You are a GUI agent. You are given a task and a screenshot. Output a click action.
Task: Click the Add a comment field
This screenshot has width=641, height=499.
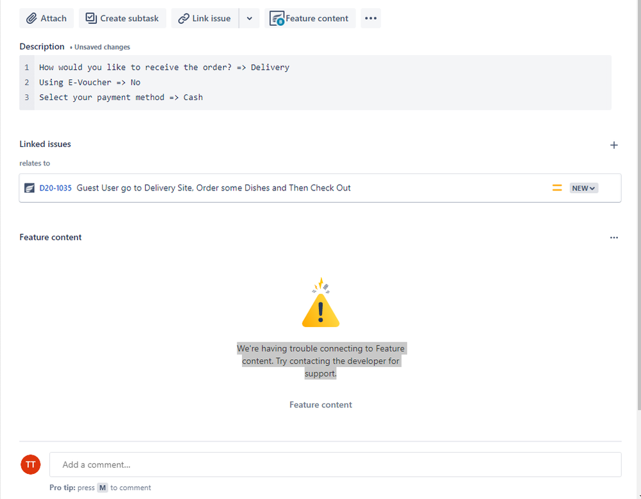tap(335, 464)
